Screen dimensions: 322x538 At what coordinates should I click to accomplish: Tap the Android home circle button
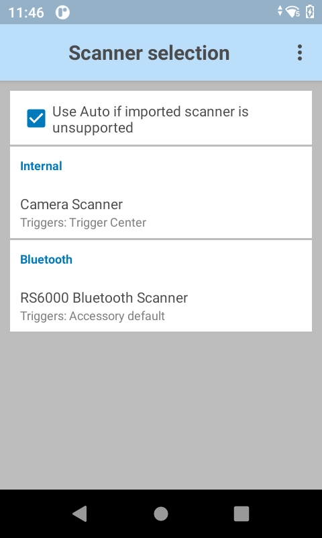click(x=161, y=514)
